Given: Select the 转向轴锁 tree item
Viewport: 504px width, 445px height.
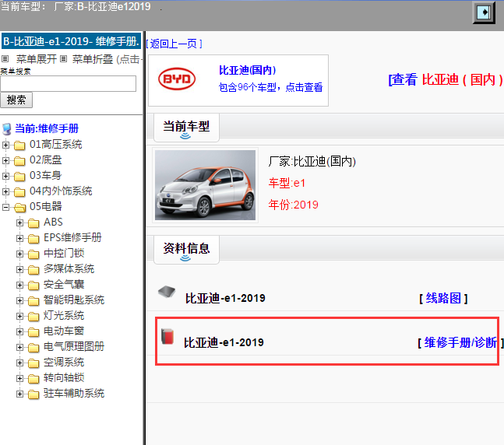Looking at the screenshot, I should (64, 377).
